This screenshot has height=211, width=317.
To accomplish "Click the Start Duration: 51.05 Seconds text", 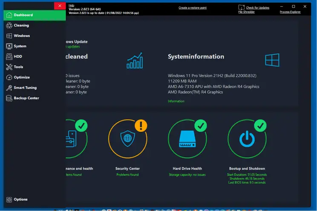I will (247, 175).
